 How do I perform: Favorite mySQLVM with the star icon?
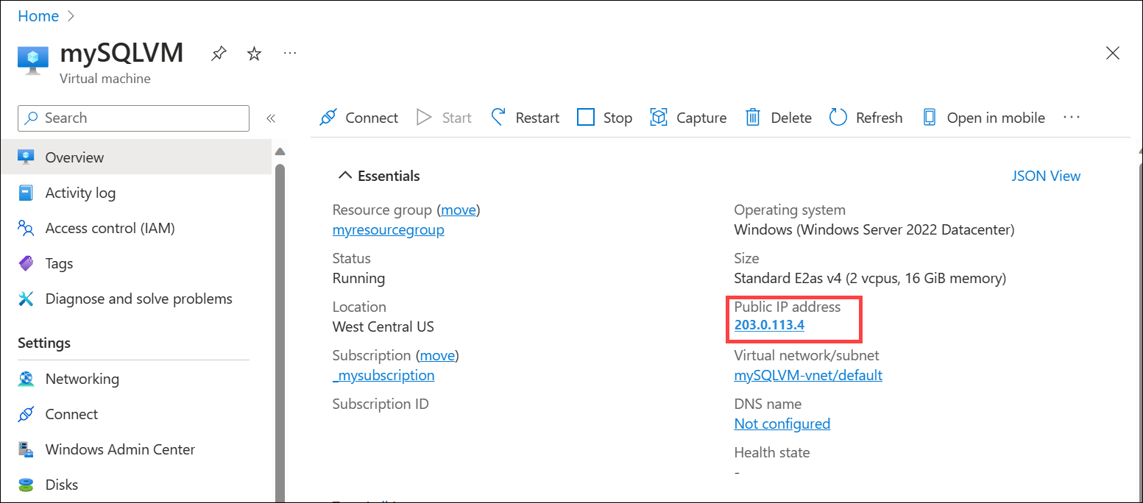click(x=253, y=53)
